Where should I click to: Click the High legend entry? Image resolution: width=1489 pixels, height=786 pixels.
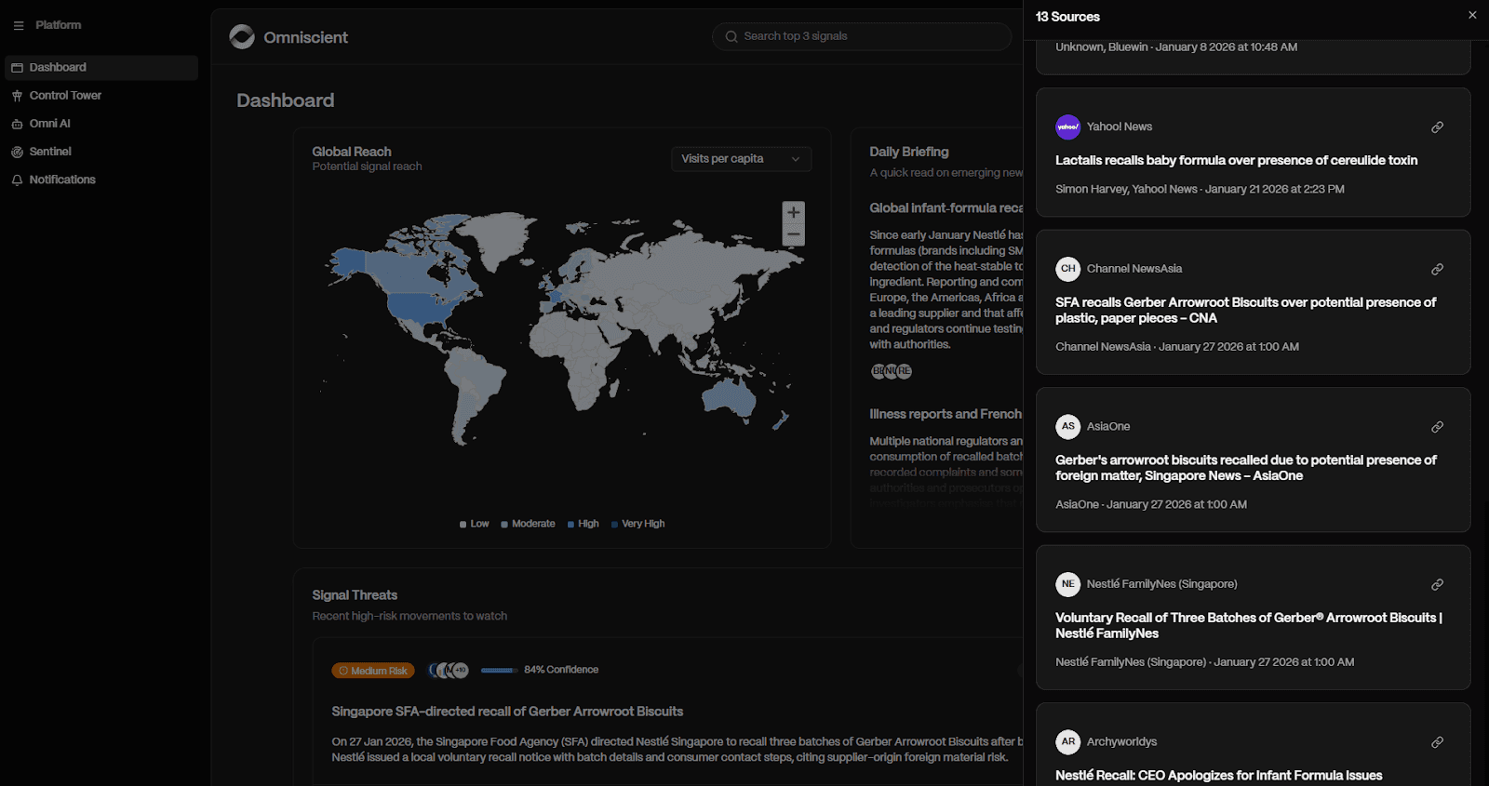tap(583, 524)
